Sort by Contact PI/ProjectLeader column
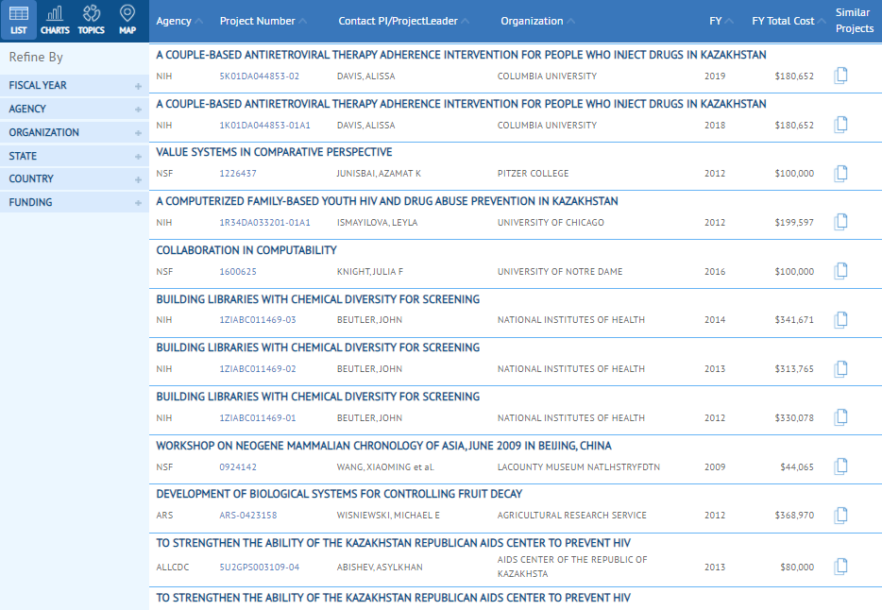Screen dimensions: 882x610 pos(403,21)
